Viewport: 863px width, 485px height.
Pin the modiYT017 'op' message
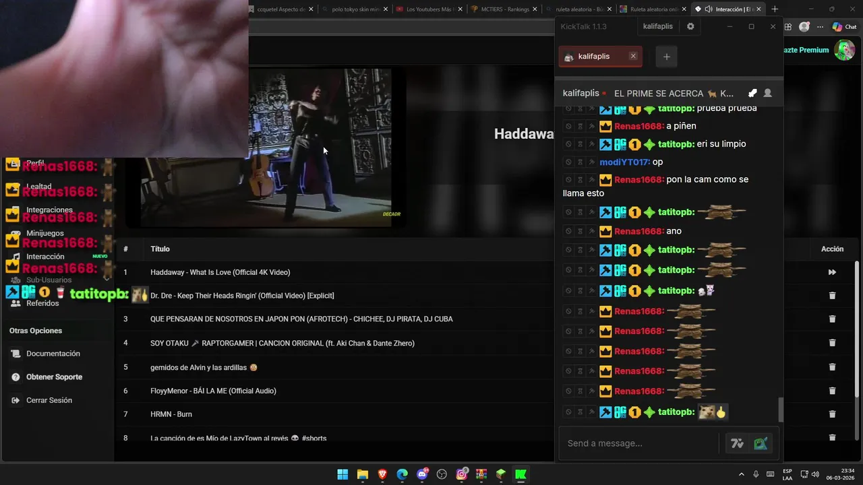tap(591, 162)
